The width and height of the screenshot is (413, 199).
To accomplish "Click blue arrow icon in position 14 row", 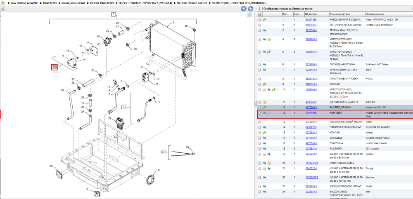I will click(x=264, y=127).
